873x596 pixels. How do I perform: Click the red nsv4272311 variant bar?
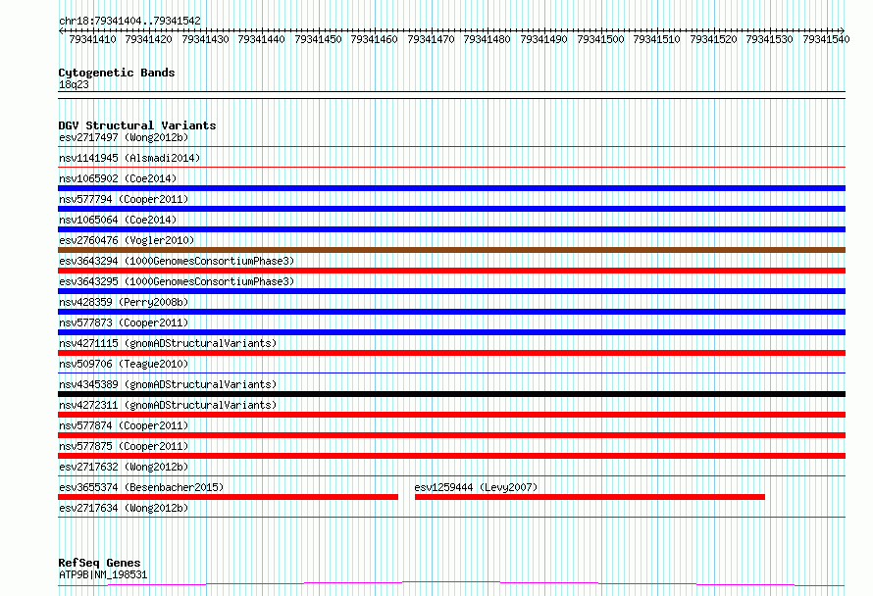click(x=451, y=415)
